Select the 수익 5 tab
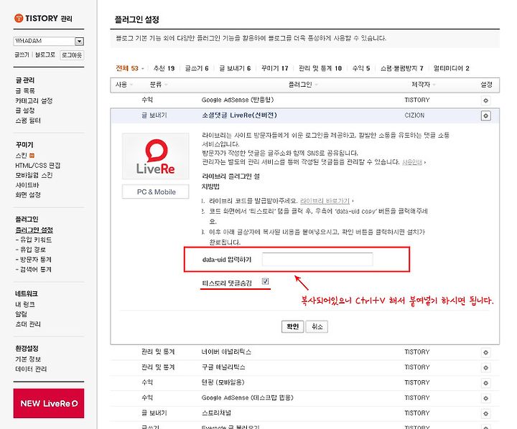This screenshot has width=517, height=429. point(360,68)
